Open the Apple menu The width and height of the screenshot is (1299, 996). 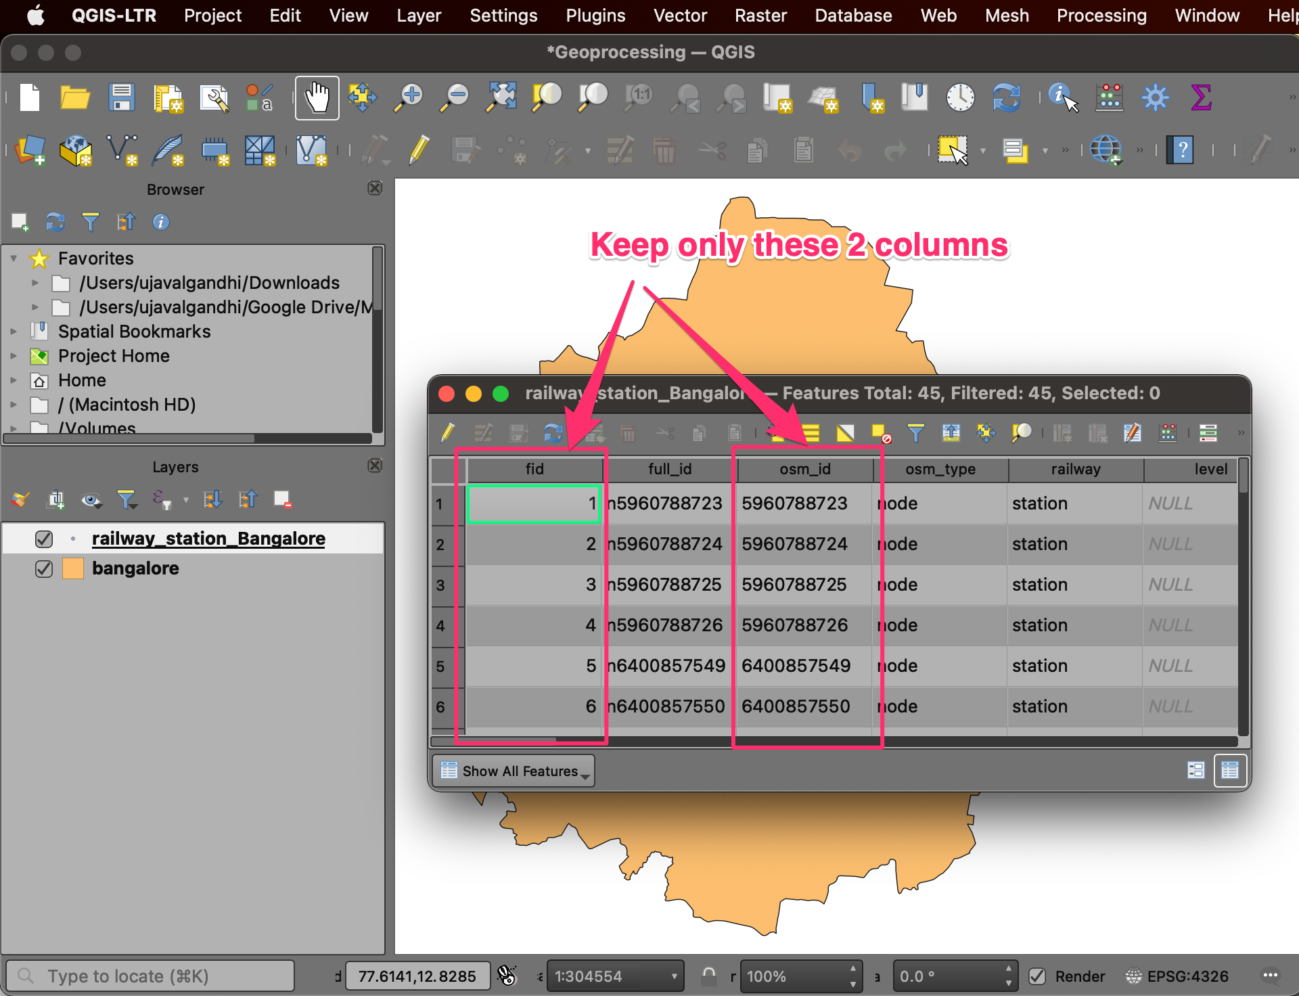click(35, 16)
